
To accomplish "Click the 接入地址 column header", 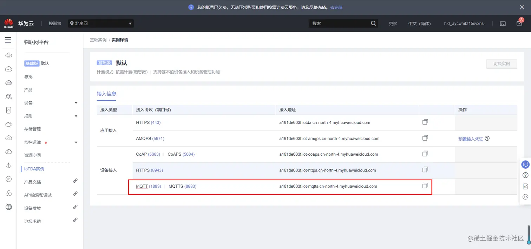I will 288,110.
